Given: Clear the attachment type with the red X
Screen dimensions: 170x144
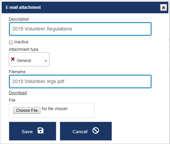Looking at the screenshot, I should [13, 59].
